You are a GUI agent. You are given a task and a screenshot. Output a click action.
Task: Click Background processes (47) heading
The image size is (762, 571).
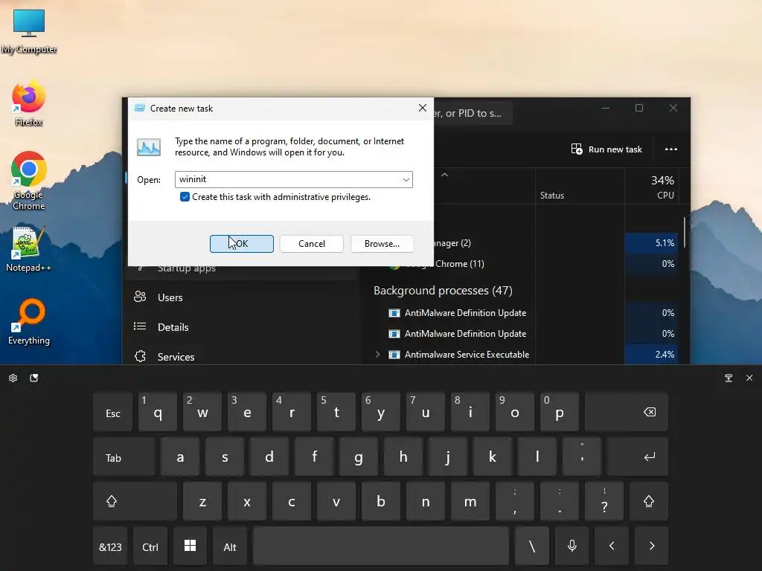point(443,291)
